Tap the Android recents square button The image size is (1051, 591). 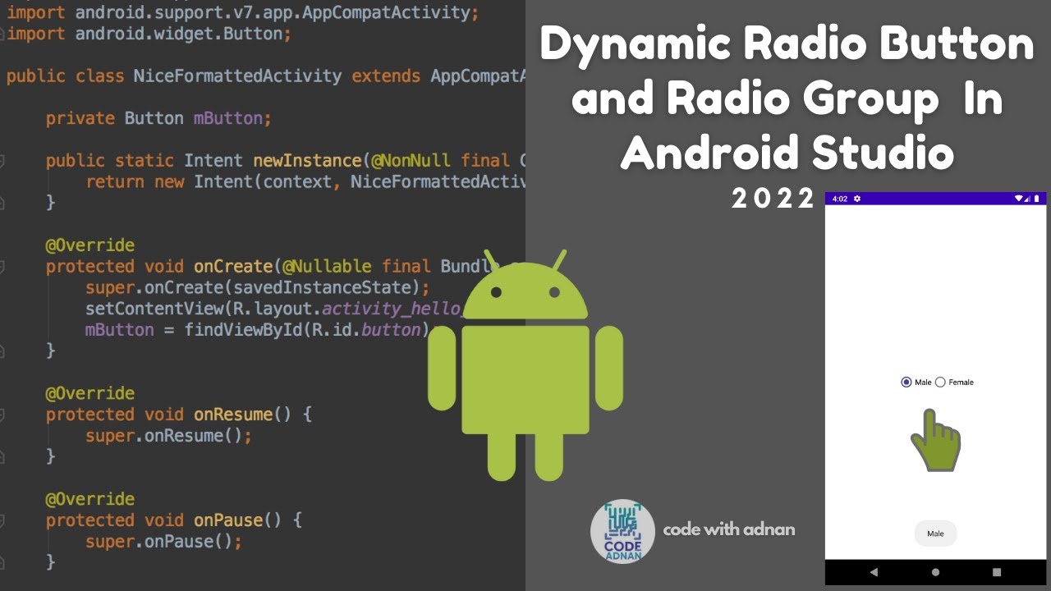(x=997, y=572)
